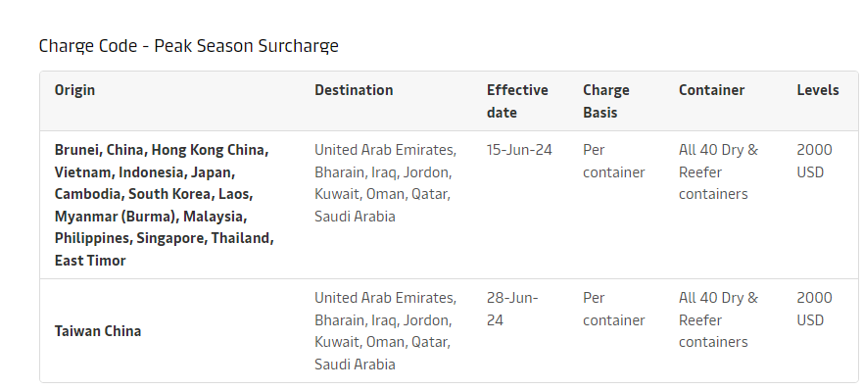Click the Taiwan China origin cell

pos(98,331)
